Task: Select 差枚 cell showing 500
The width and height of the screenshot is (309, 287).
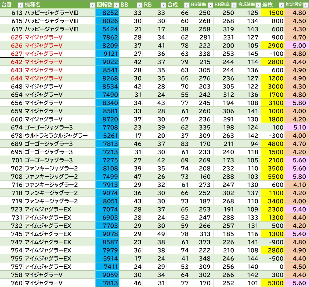Action: click(273, 226)
